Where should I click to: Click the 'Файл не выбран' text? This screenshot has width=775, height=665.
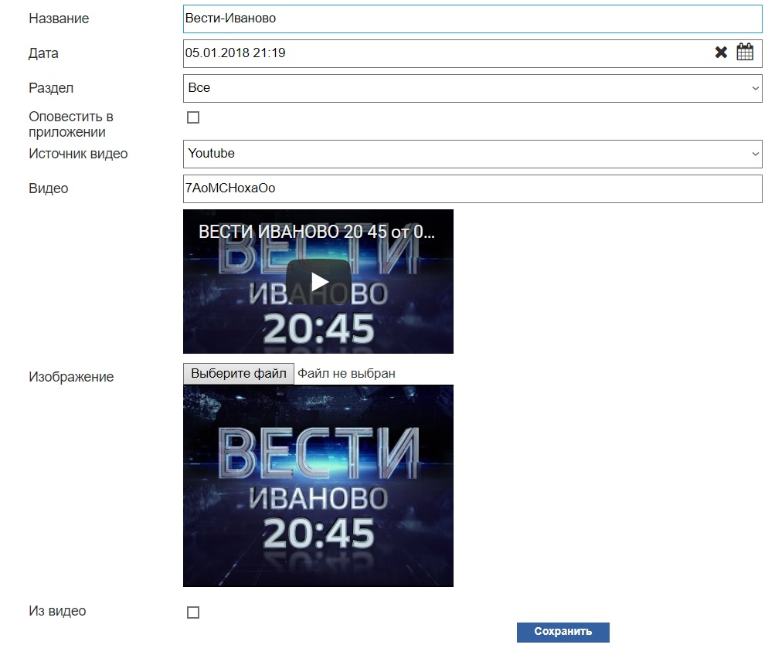coord(346,374)
